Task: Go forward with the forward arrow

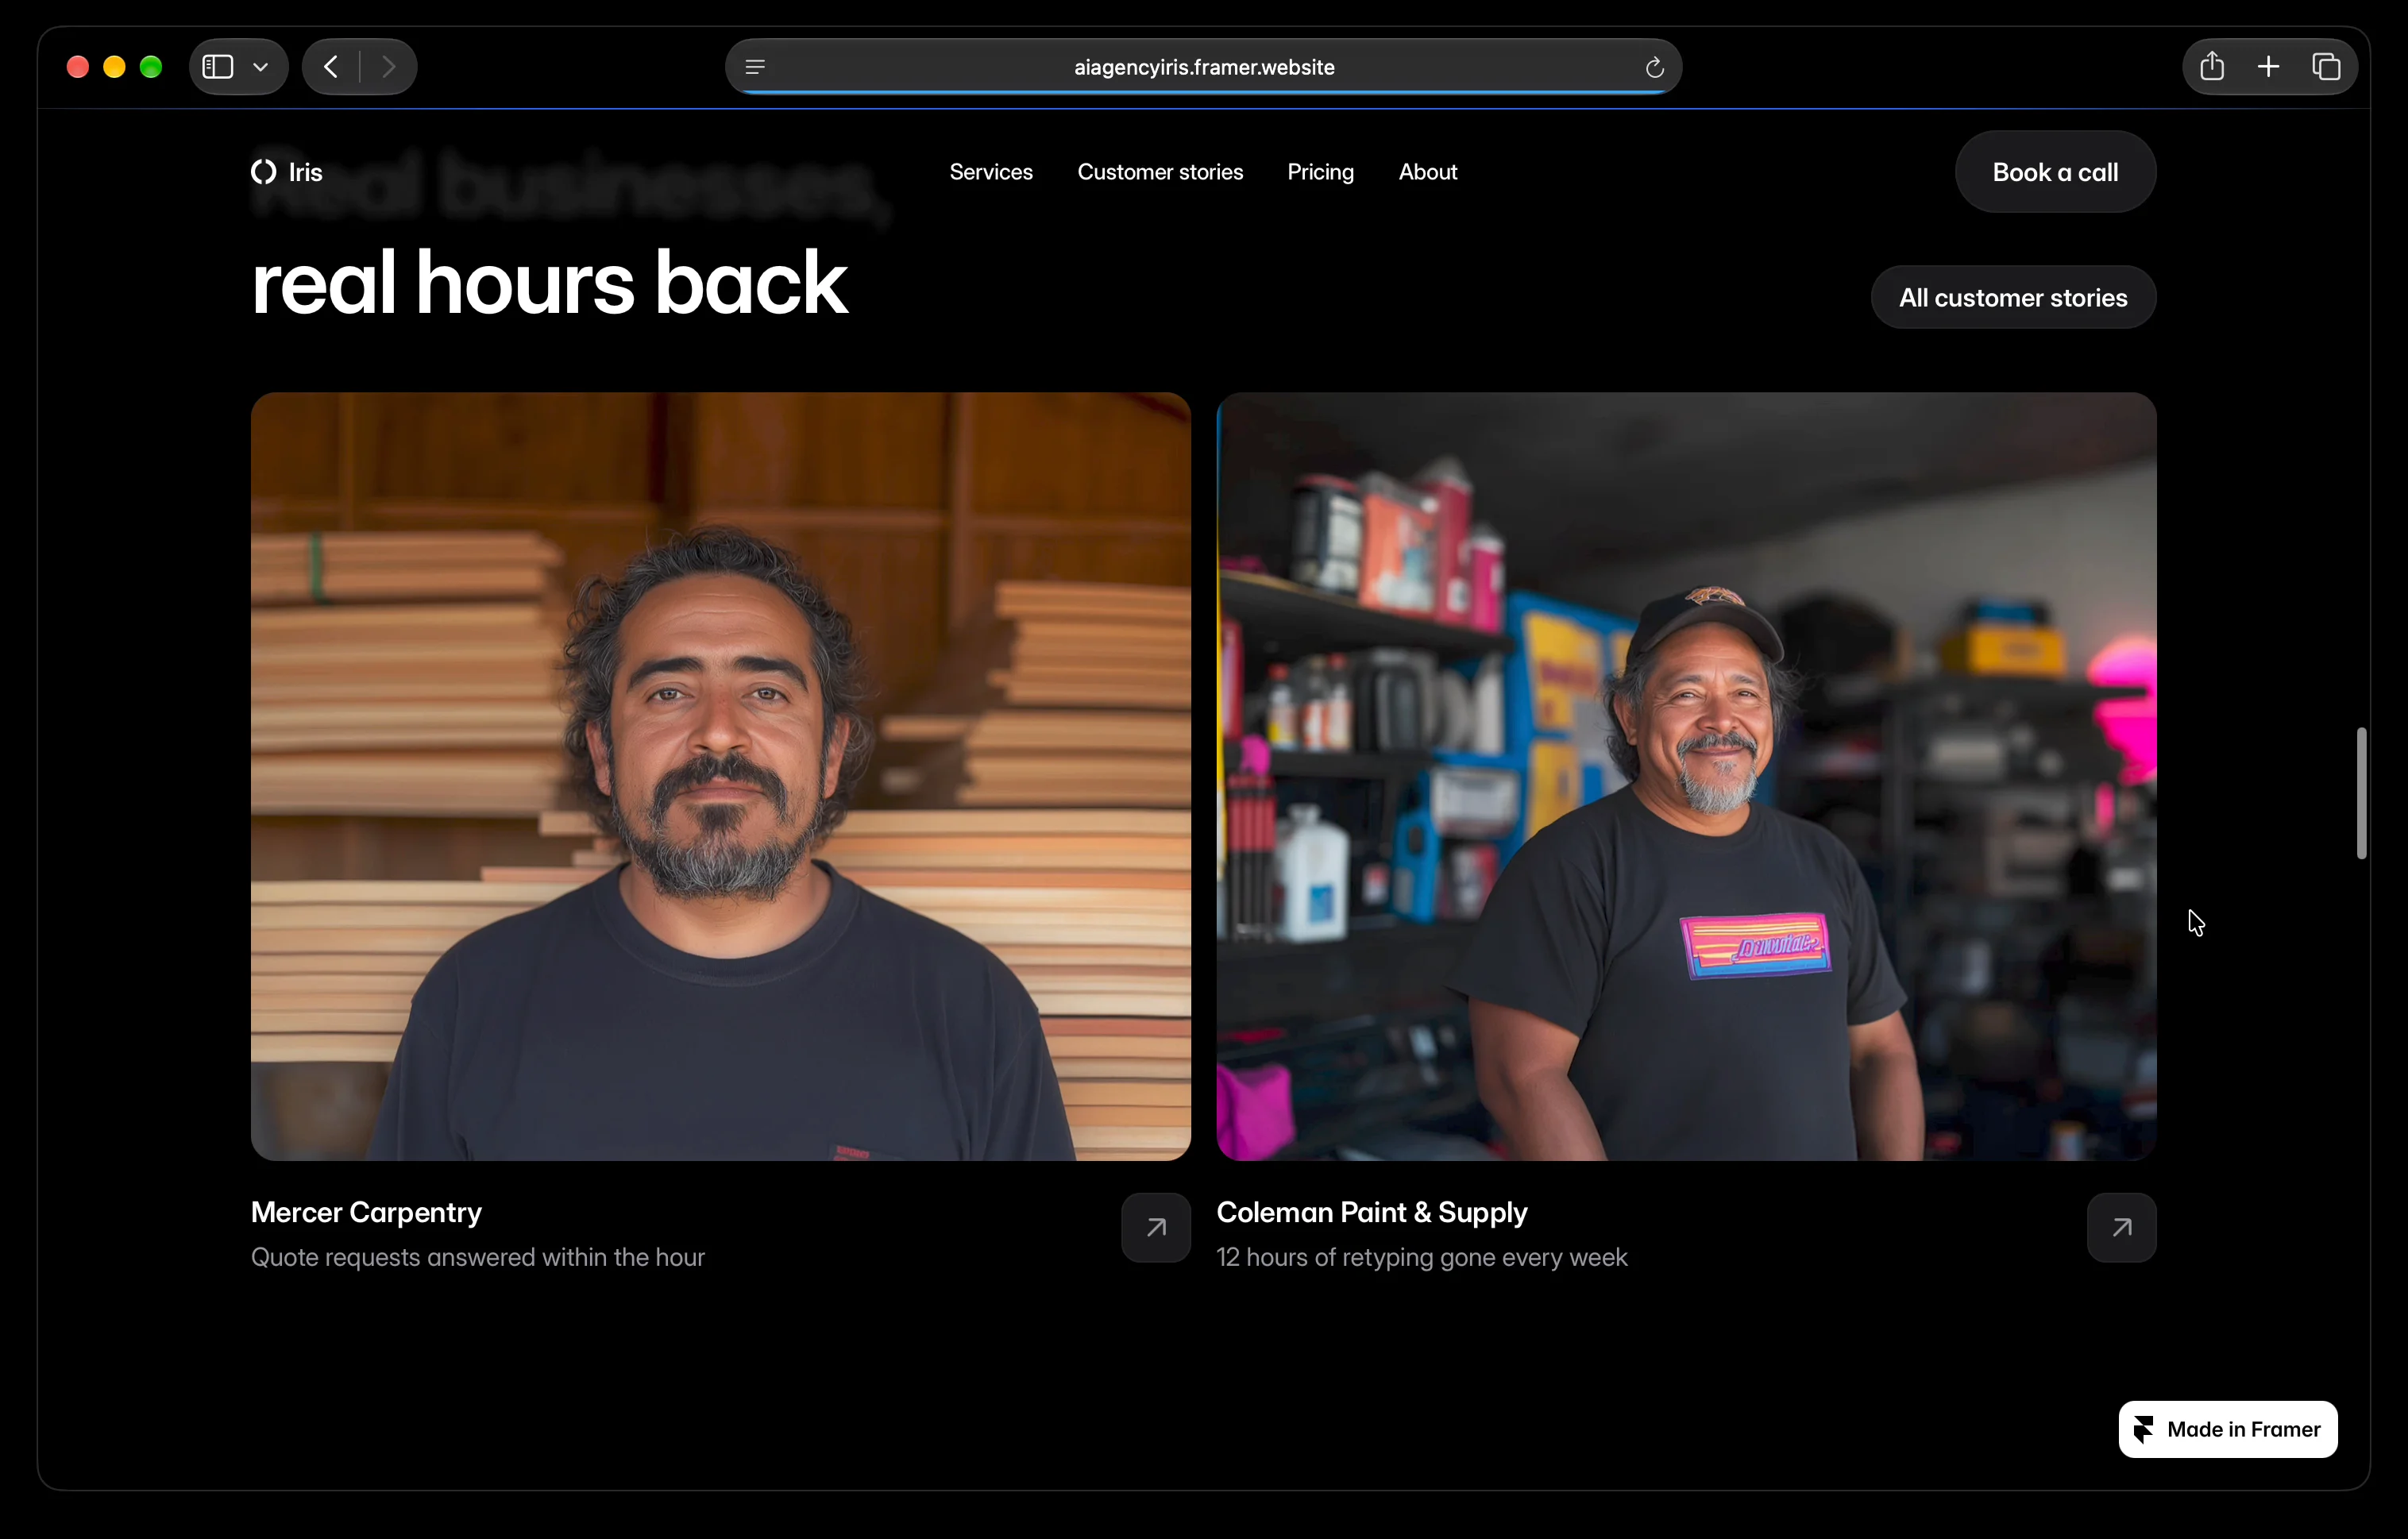Action: click(389, 67)
